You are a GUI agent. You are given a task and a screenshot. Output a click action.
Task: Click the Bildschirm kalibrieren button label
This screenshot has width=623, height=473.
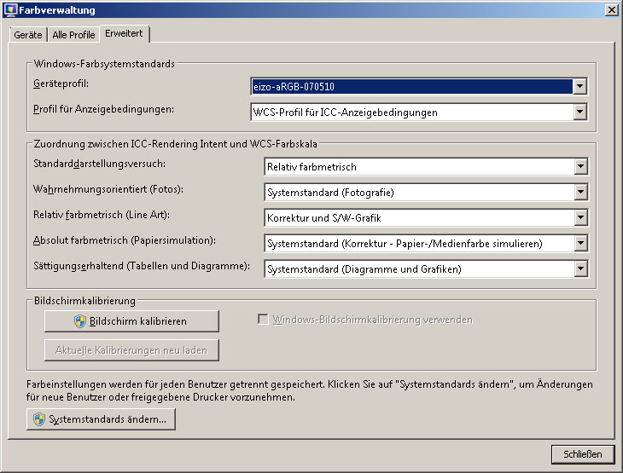click(x=137, y=321)
